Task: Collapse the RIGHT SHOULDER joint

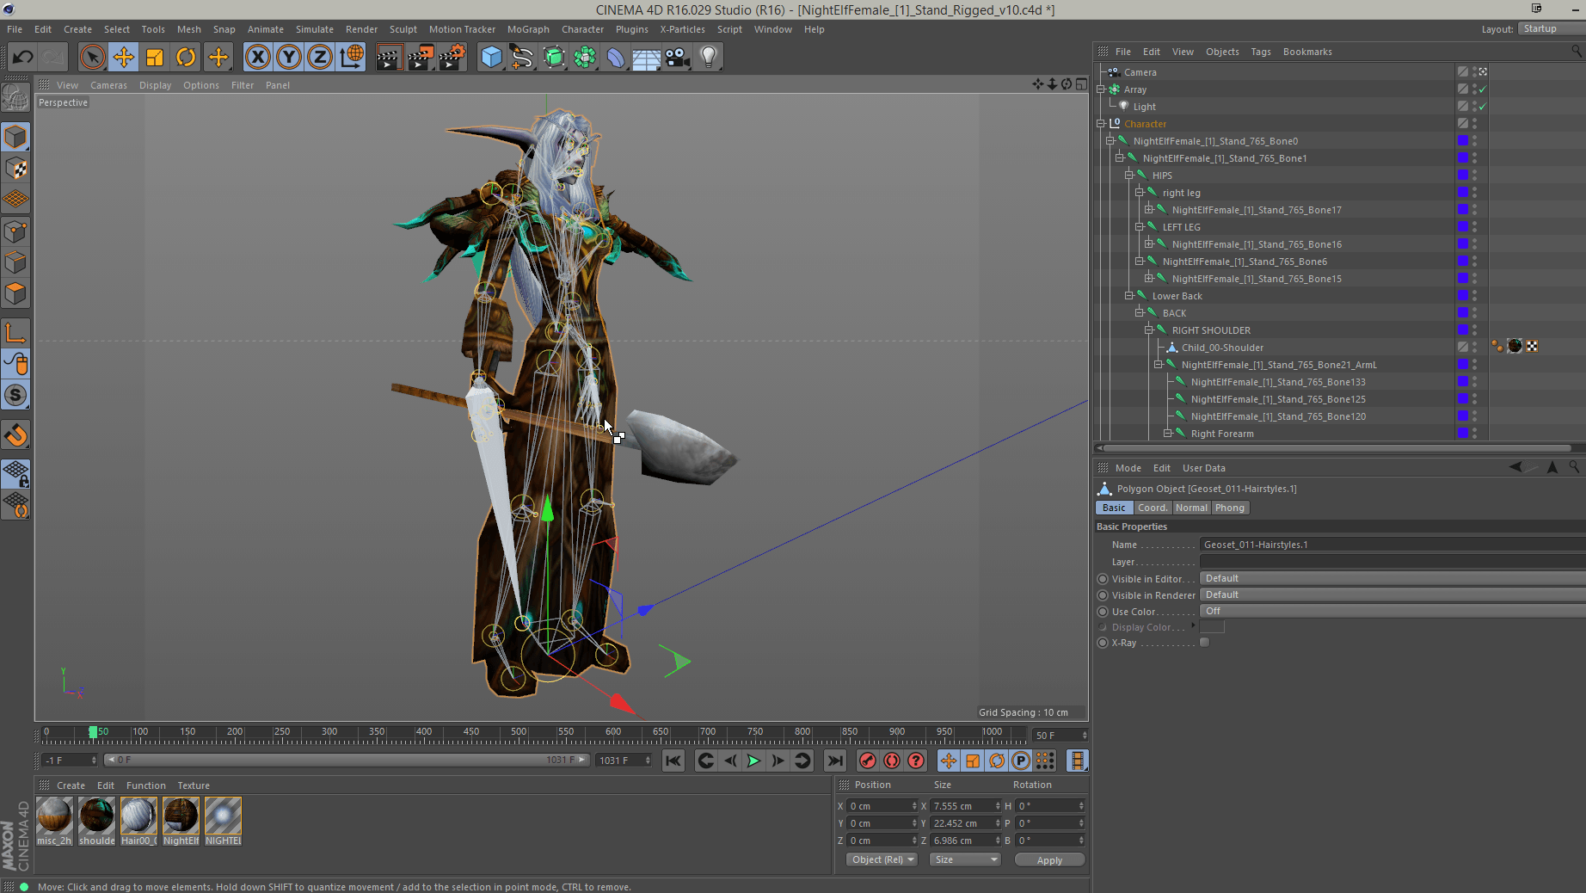Action: 1148,330
